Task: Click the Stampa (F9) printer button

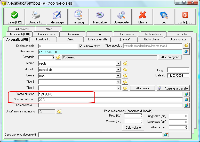Action: tap(36, 17)
